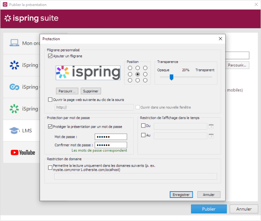This screenshot has width=261, height=221.
Task: Click the blue Publier button
Action: click(209, 209)
